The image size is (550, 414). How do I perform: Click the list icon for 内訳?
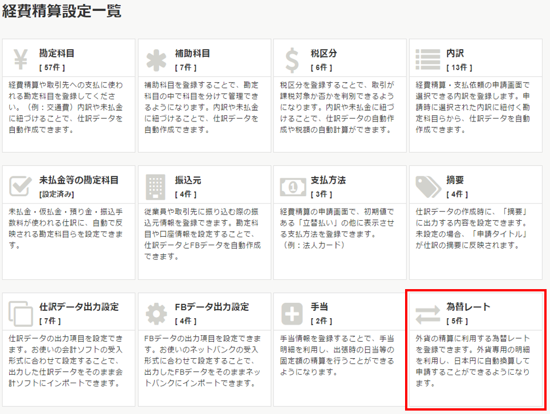tap(427, 59)
